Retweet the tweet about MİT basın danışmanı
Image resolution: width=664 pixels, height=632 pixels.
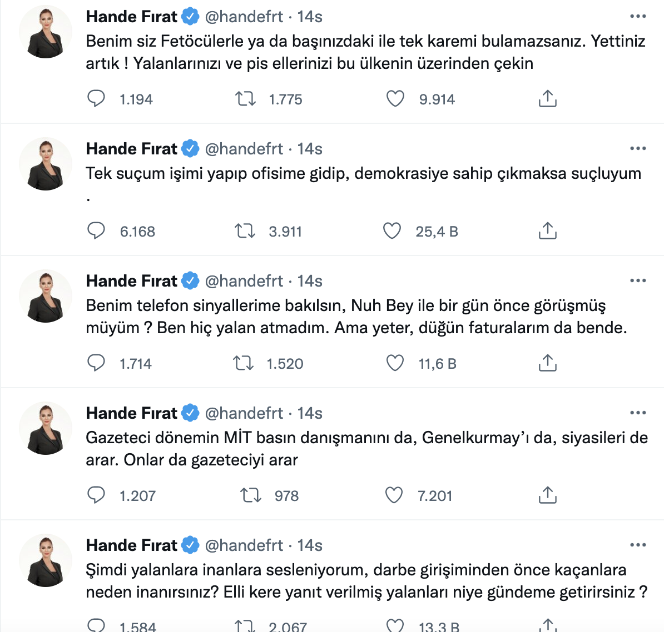(x=250, y=495)
